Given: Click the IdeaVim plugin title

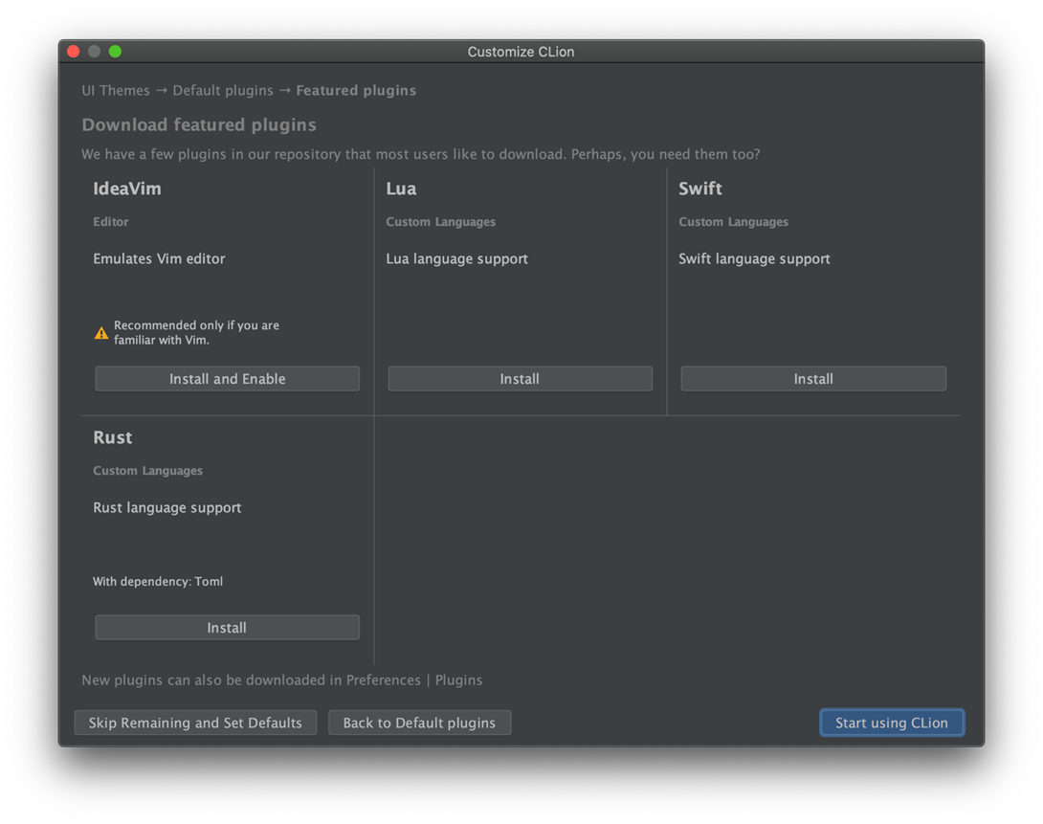Looking at the screenshot, I should click(127, 189).
